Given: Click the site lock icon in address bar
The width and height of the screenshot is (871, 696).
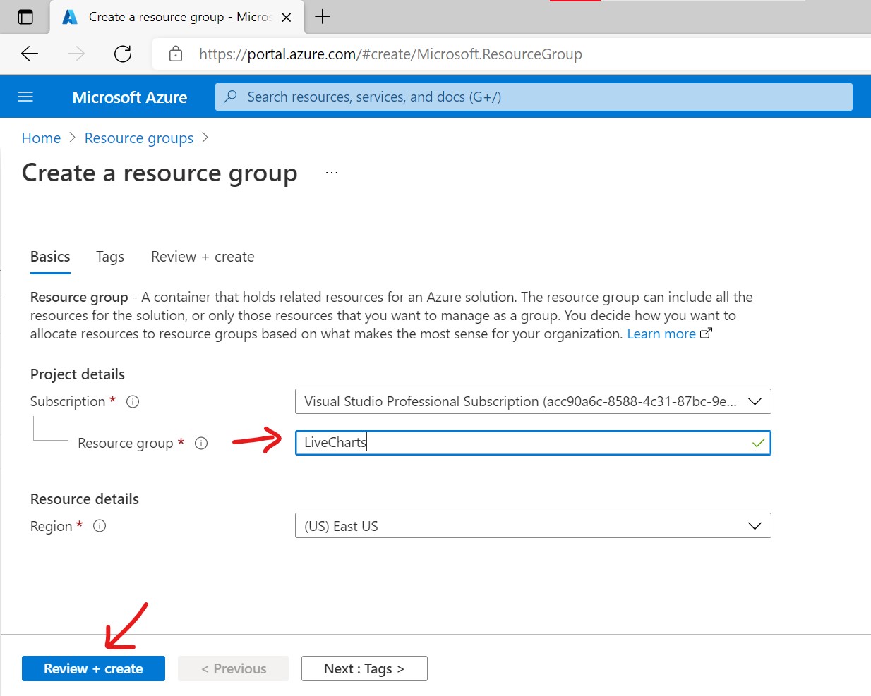Looking at the screenshot, I should 176,54.
